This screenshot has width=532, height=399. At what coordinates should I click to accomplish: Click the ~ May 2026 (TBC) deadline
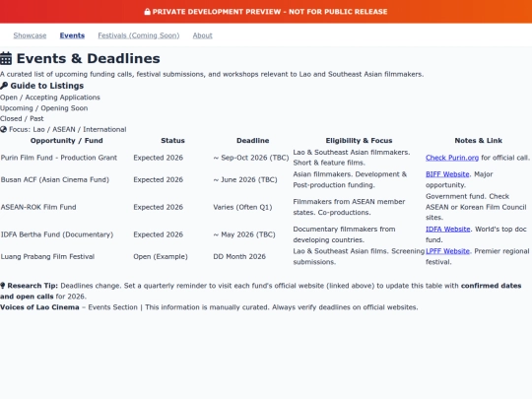(x=244, y=234)
